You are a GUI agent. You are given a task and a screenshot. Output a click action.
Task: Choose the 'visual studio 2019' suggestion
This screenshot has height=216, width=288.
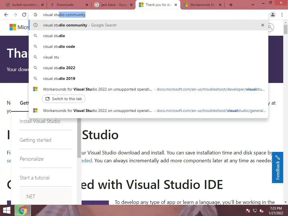(x=148, y=78)
